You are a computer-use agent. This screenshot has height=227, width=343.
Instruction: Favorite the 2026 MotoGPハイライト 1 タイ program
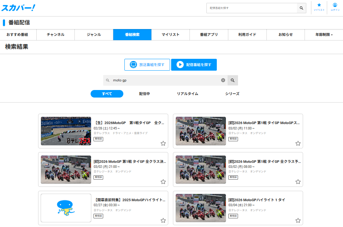pos(298,220)
